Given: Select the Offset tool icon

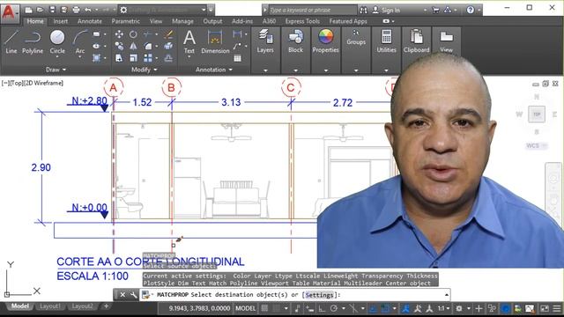Looking at the screenshot, I should click(168, 58).
